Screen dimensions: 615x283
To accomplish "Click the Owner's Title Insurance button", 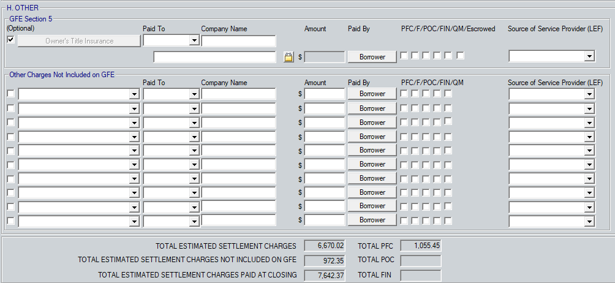I will tap(79, 41).
